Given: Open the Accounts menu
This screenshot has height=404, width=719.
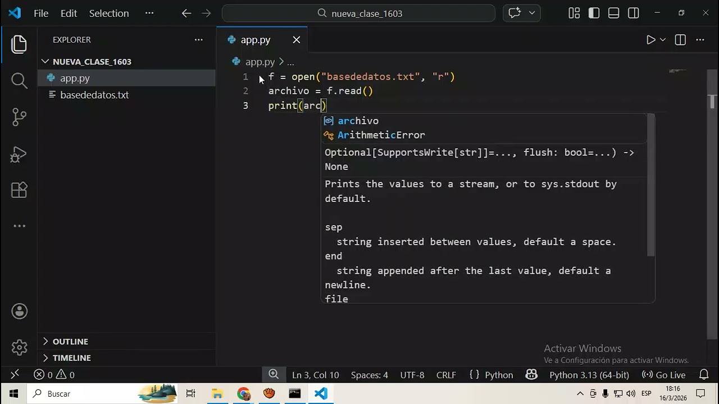Looking at the screenshot, I should (x=19, y=311).
